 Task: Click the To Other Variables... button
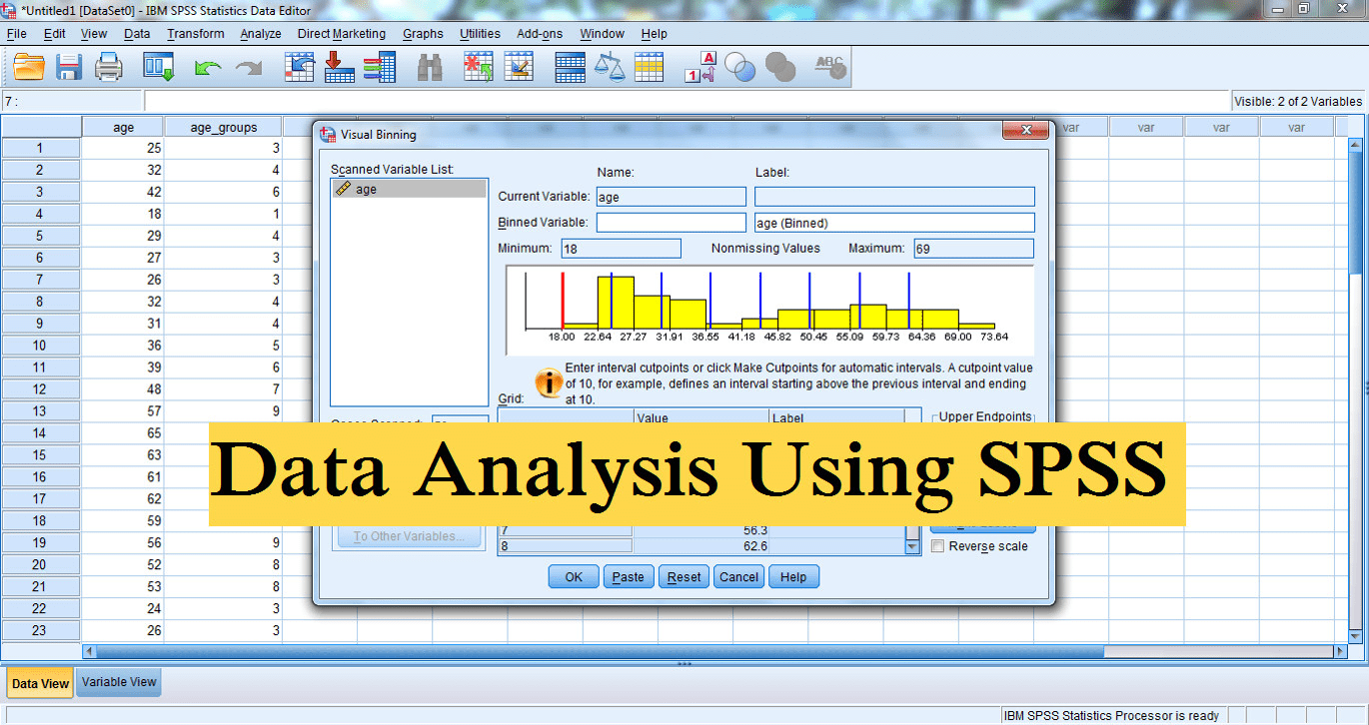(408, 536)
